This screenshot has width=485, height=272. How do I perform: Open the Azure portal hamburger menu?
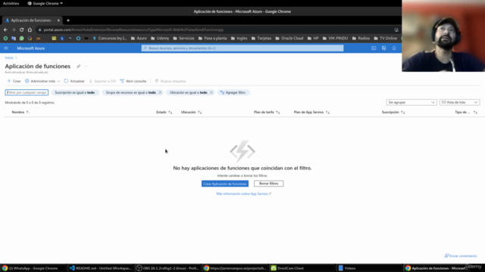(x=6, y=48)
